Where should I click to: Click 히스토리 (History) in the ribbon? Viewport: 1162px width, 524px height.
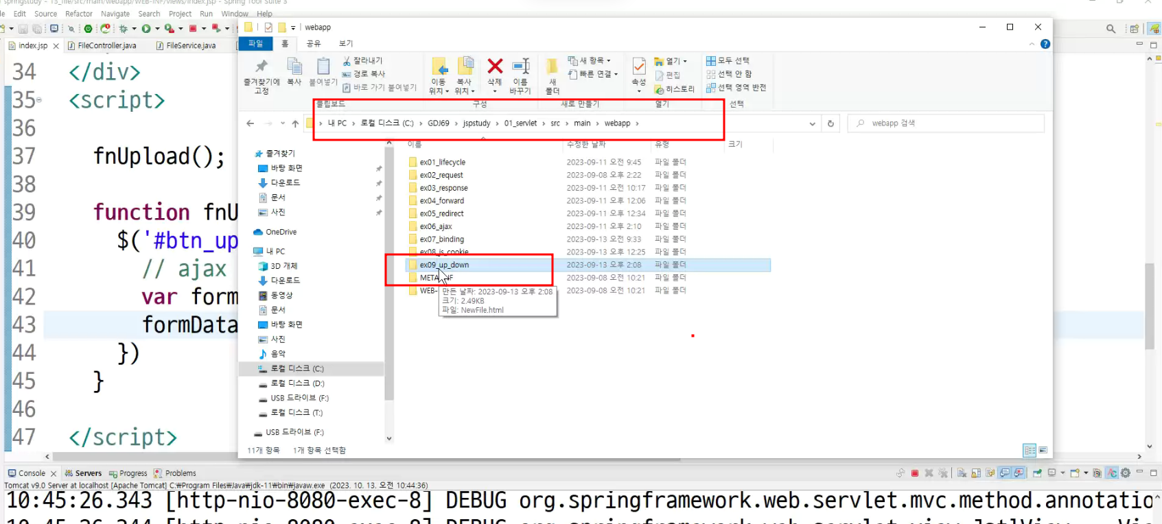pyautogui.click(x=675, y=89)
